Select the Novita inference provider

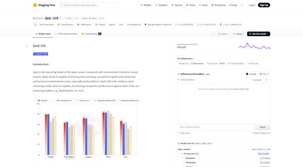point(251,74)
